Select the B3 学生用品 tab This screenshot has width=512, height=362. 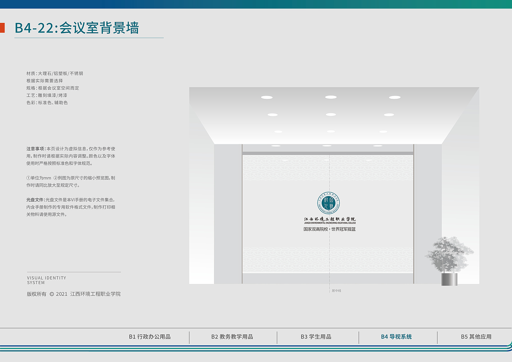pyautogui.click(x=316, y=337)
